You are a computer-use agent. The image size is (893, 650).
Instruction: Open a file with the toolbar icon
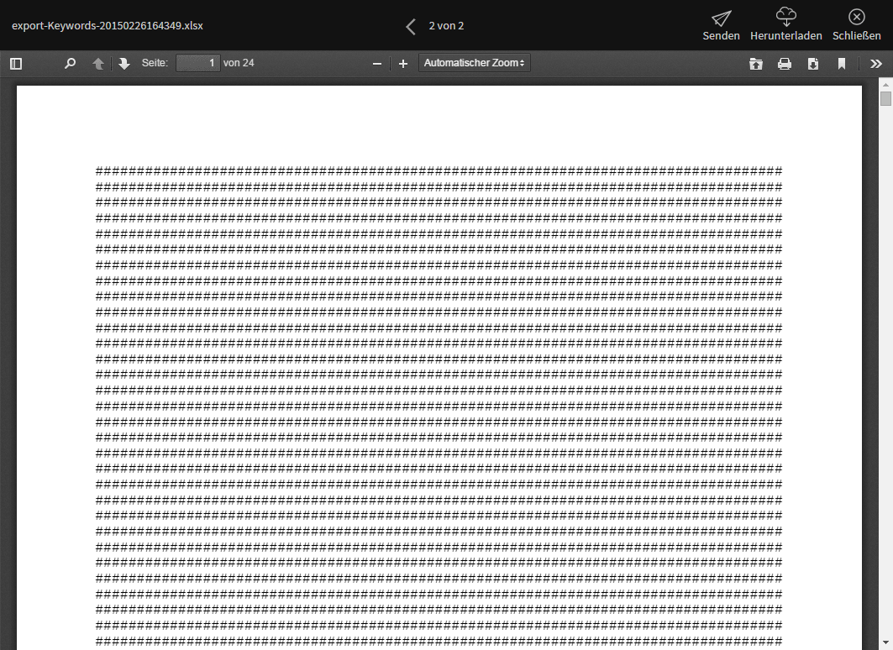pos(756,64)
